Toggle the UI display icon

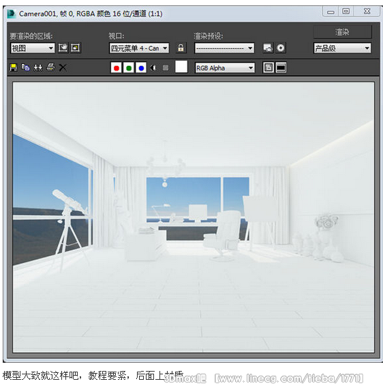click(281, 67)
